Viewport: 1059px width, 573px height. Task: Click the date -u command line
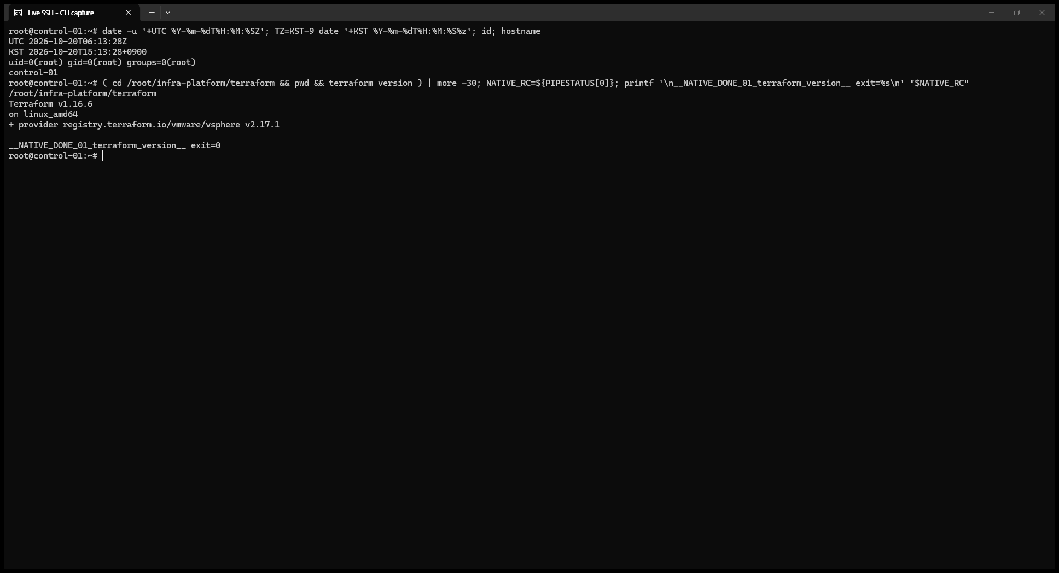(x=275, y=31)
